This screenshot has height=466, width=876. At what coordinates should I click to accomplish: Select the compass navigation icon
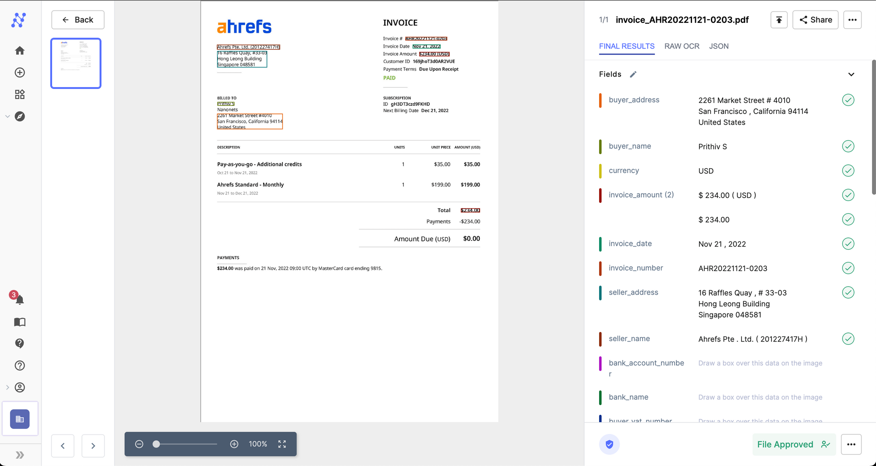[x=19, y=116]
